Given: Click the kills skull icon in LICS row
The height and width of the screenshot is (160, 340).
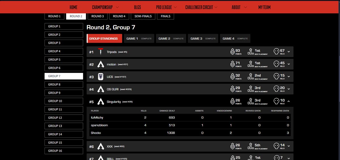Looking at the screenshot, I should point(276,77).
